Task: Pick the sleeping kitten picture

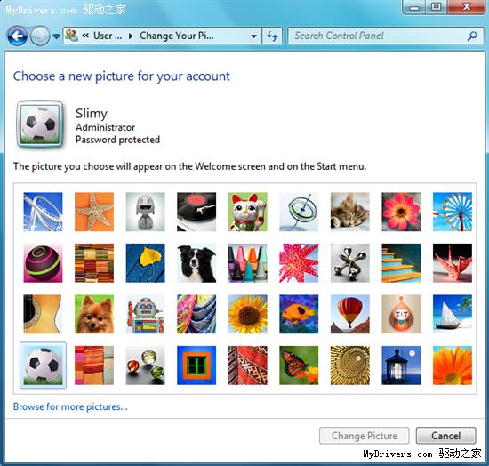Action: click(350, 212)
